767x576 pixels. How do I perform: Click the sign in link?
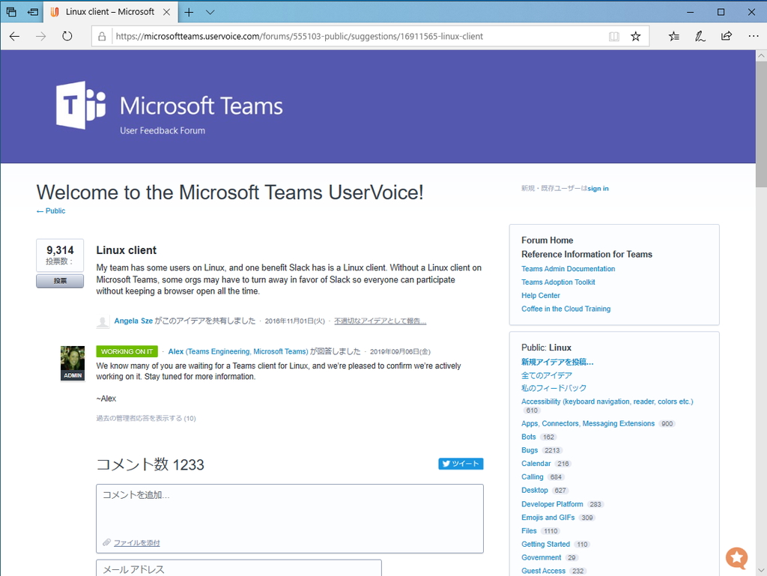coord(598,189)
